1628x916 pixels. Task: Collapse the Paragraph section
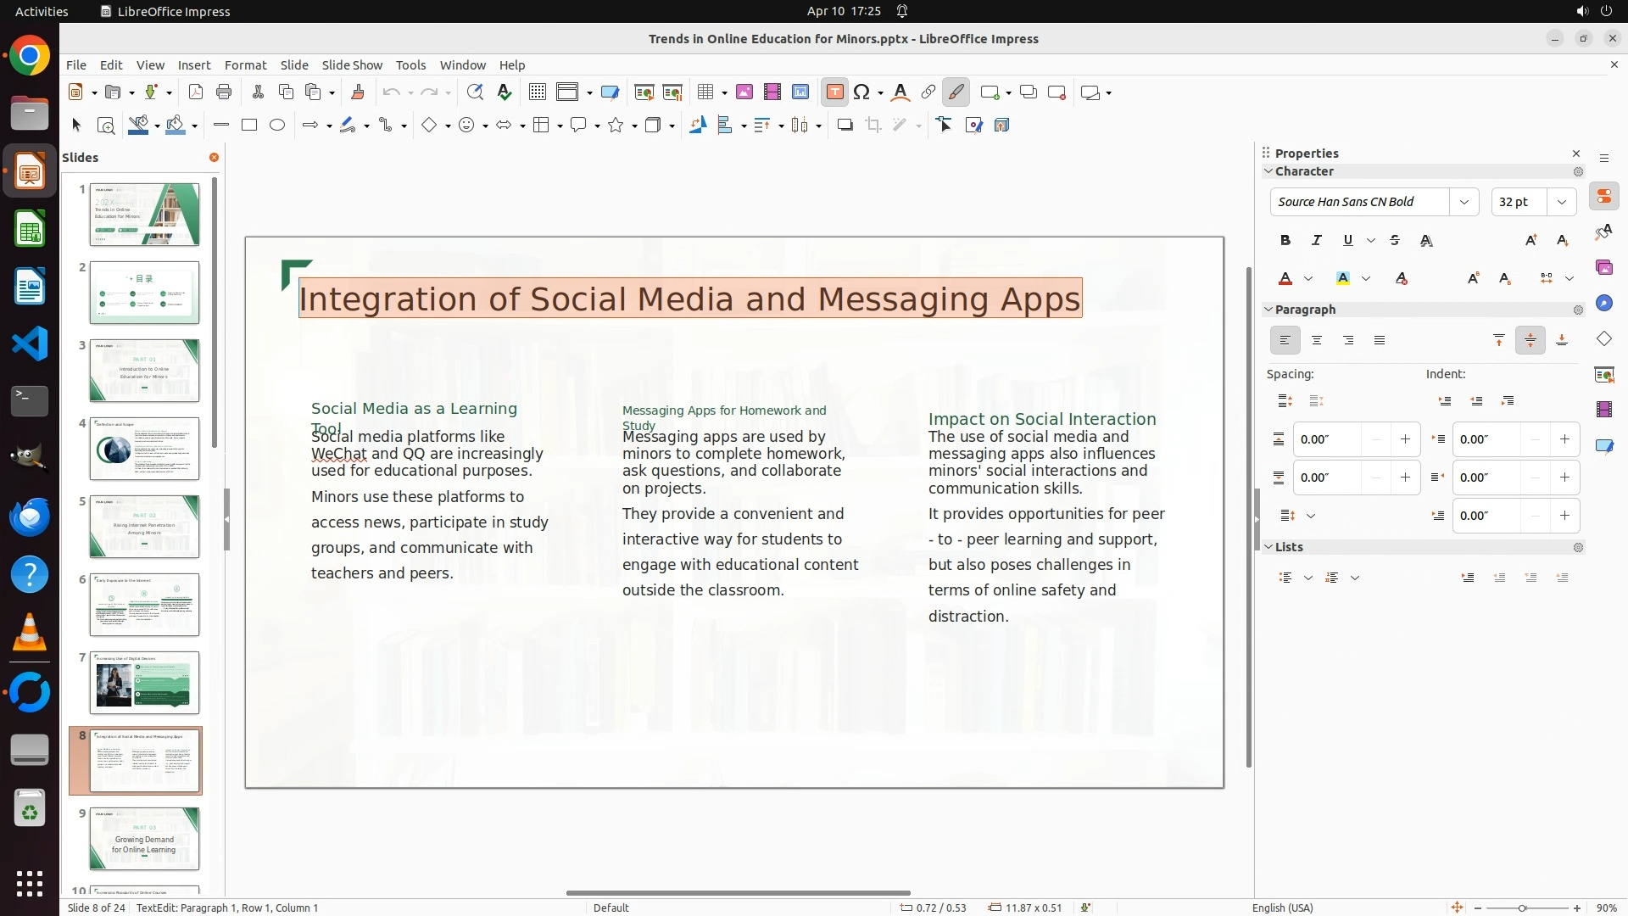(x=1268, y=310)
